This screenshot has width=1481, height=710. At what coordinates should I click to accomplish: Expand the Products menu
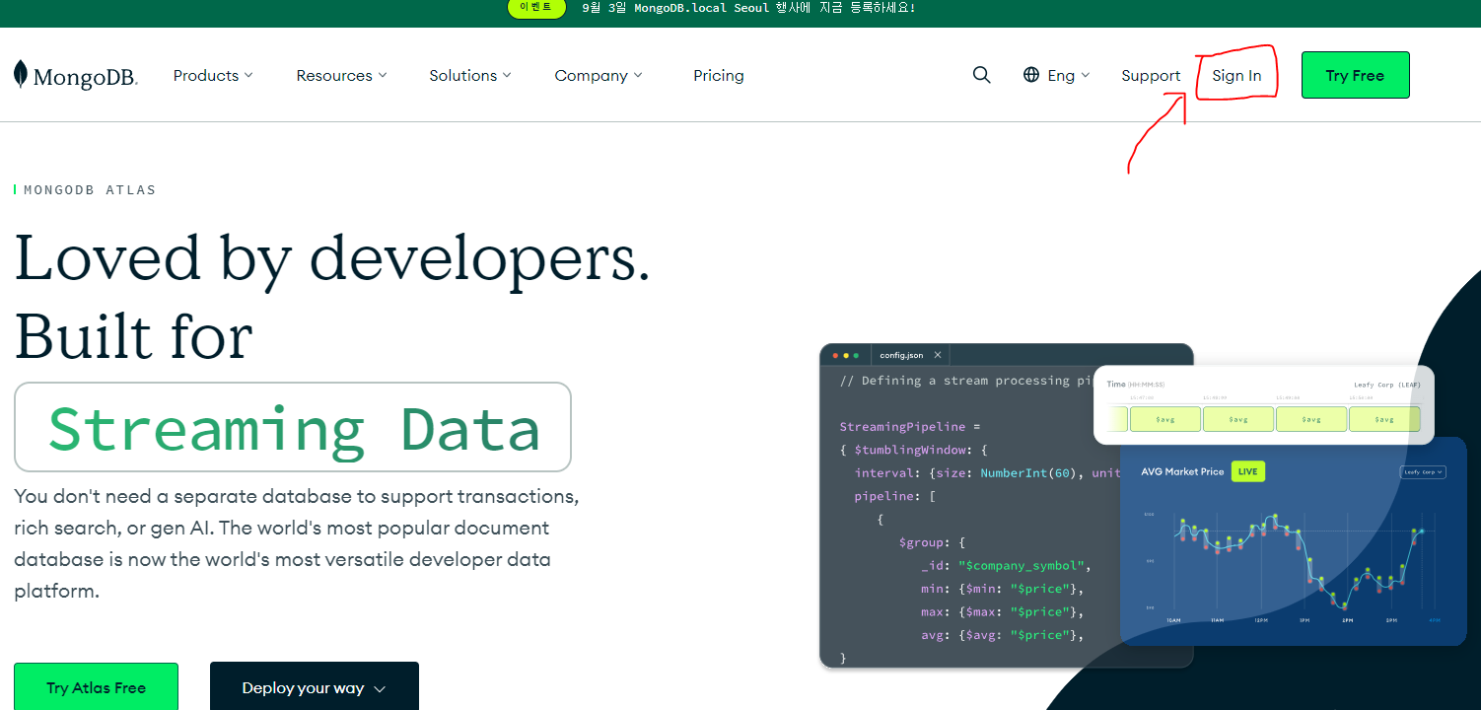point(213,75)
